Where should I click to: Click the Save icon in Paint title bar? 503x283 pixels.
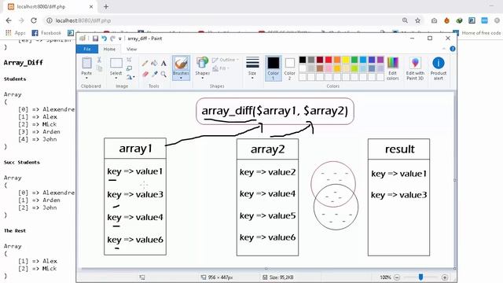tap(95, 39)
